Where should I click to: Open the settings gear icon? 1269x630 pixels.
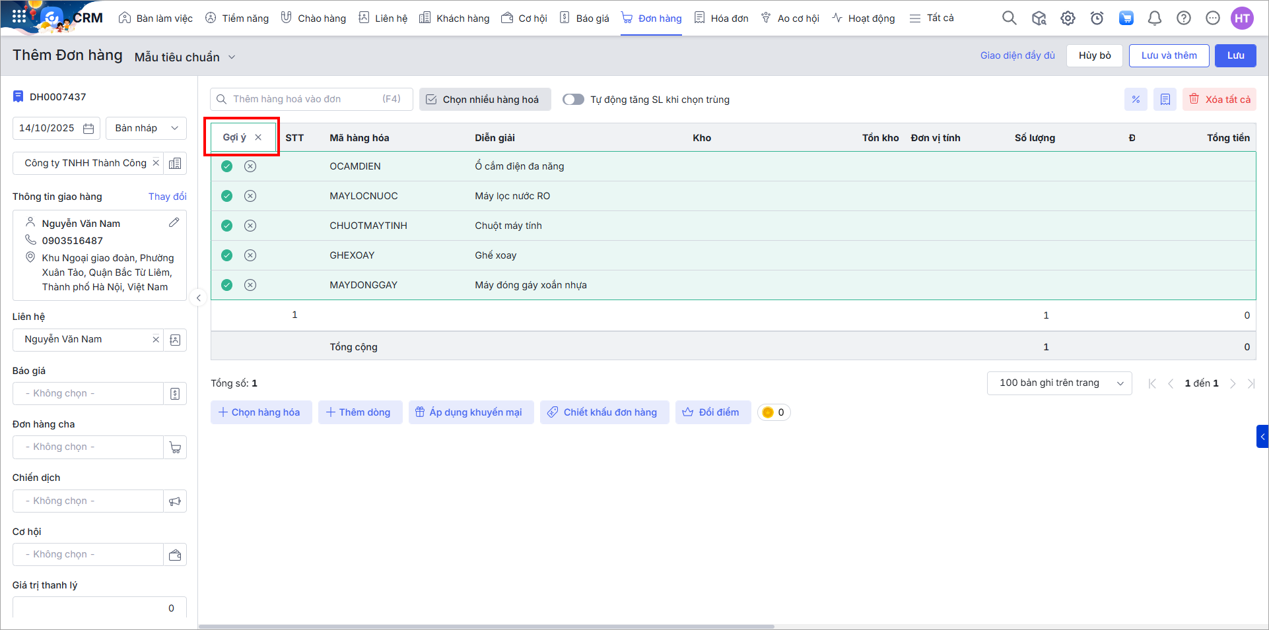coord(1068,18)
